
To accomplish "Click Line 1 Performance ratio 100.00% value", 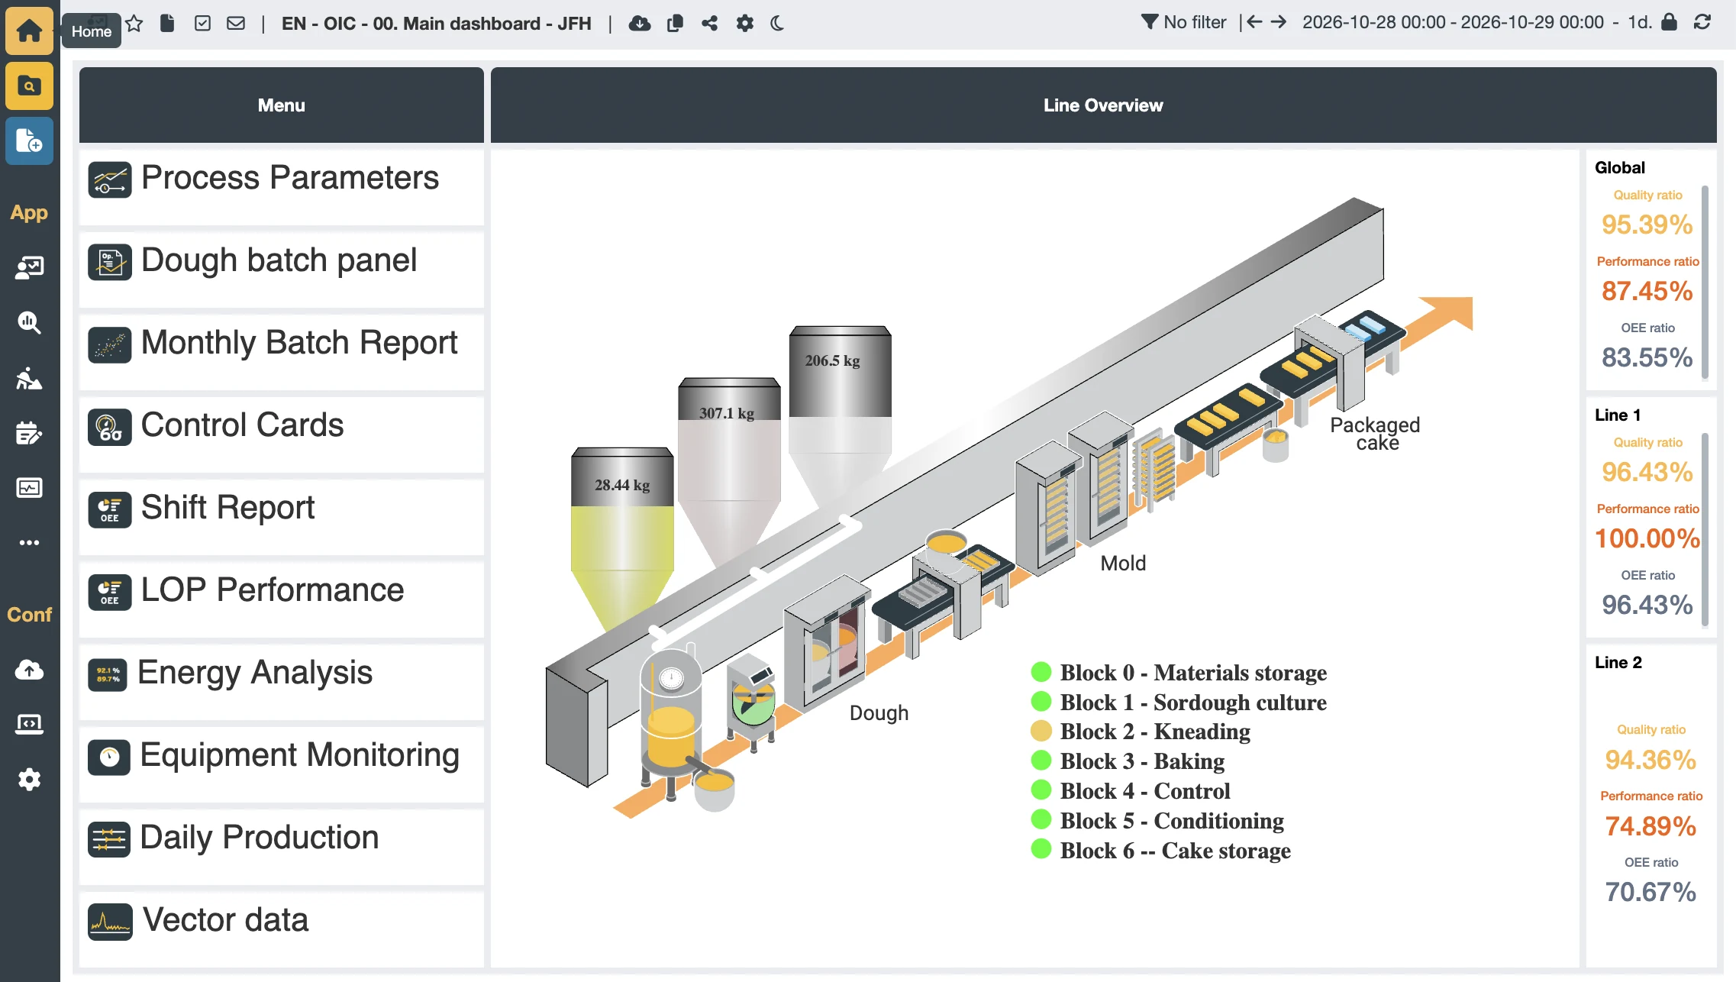I will coord(1647,538).
